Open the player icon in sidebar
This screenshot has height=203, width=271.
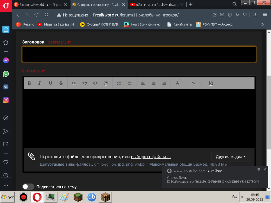pyautogui.click(x=6, y=118)
